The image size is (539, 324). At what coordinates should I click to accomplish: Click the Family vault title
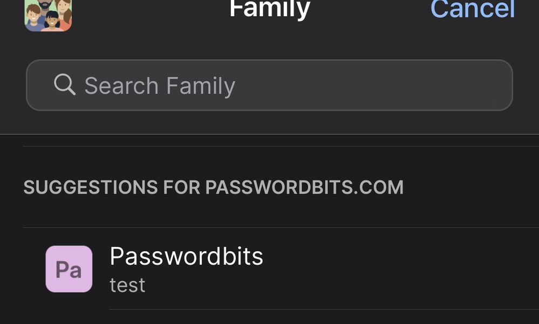269,9
